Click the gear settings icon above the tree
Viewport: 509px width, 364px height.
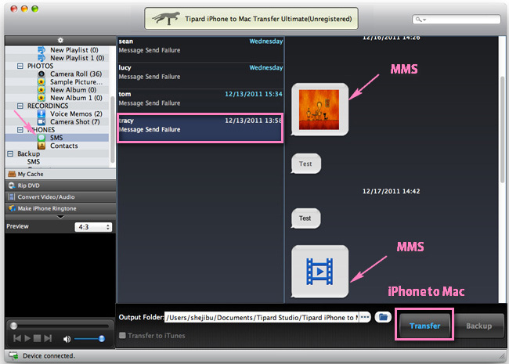[60, 40]
